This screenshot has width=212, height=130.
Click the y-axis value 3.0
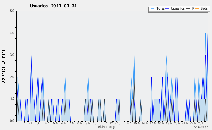[12, 55]
